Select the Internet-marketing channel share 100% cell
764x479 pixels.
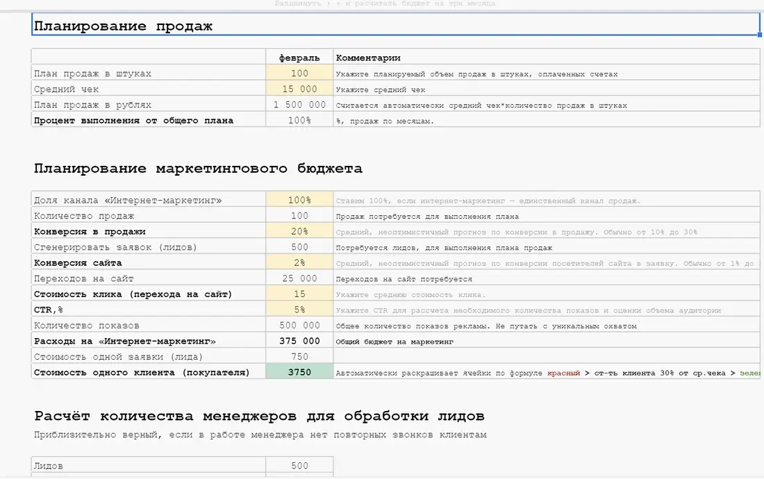(x=299, y=200)
